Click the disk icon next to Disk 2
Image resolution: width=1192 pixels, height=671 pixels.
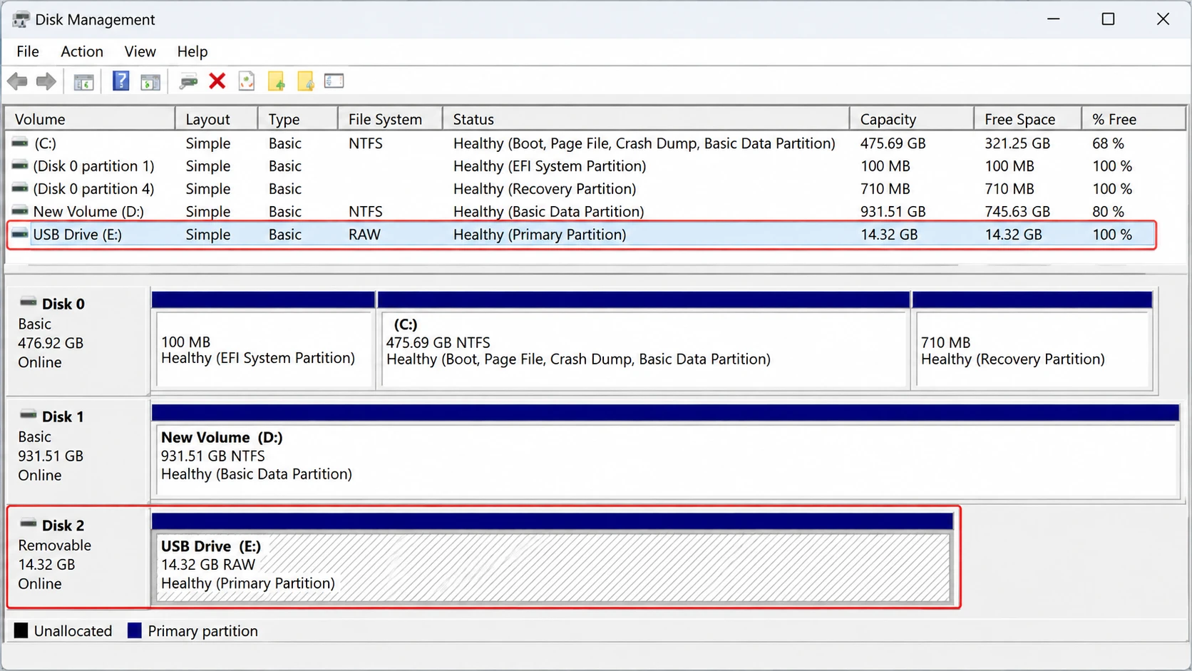tap(29, 524)
